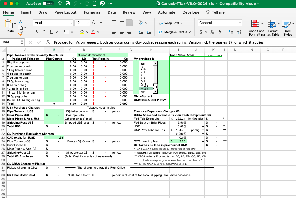Open the Formulas ribbon tab
This screenshot has width=296, height=198.
(x=92, y=12)
